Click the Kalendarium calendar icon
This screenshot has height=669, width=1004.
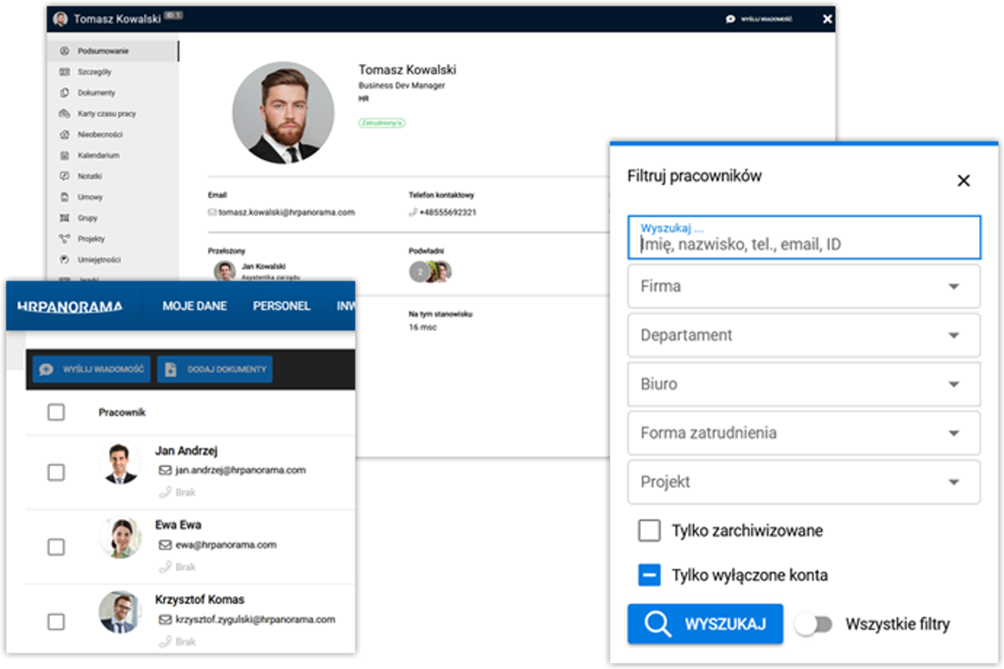click(64, 155)
